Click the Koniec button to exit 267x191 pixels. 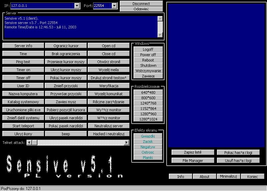tap(253, 177)
